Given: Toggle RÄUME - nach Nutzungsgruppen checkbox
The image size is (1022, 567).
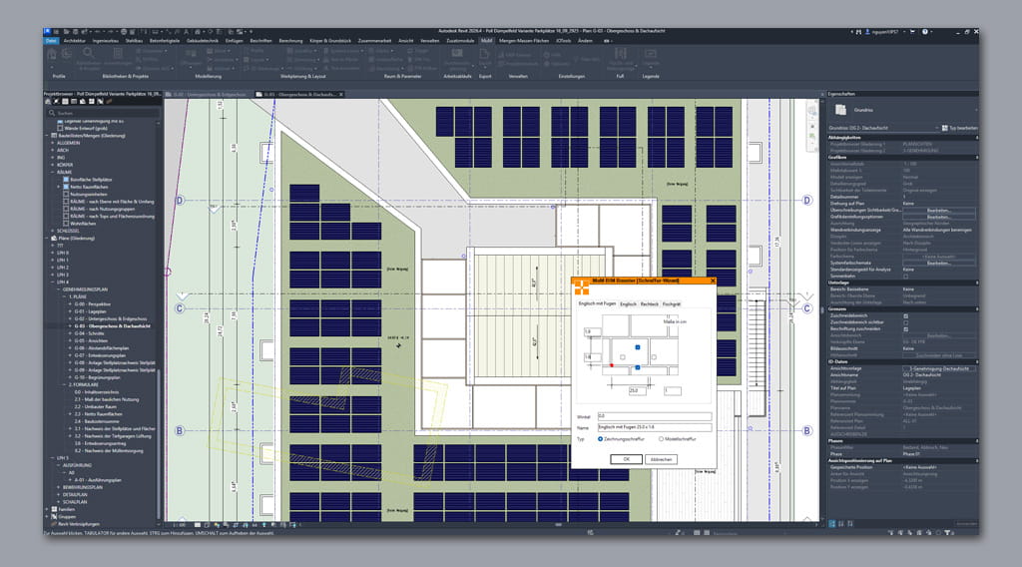Looking at the screenshot, I should click(66, 209).
